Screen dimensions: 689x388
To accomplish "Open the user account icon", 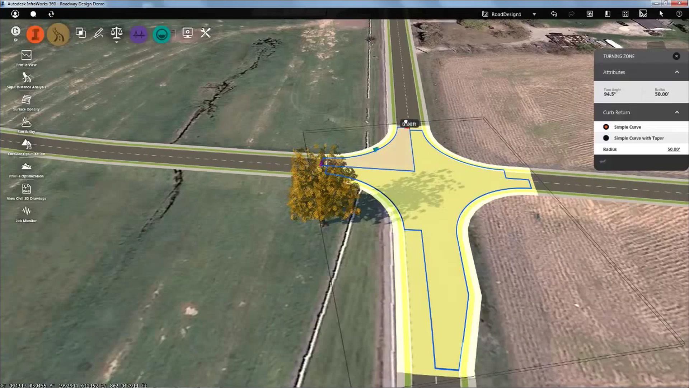I will pyautogui.click(x=15, y=14).
